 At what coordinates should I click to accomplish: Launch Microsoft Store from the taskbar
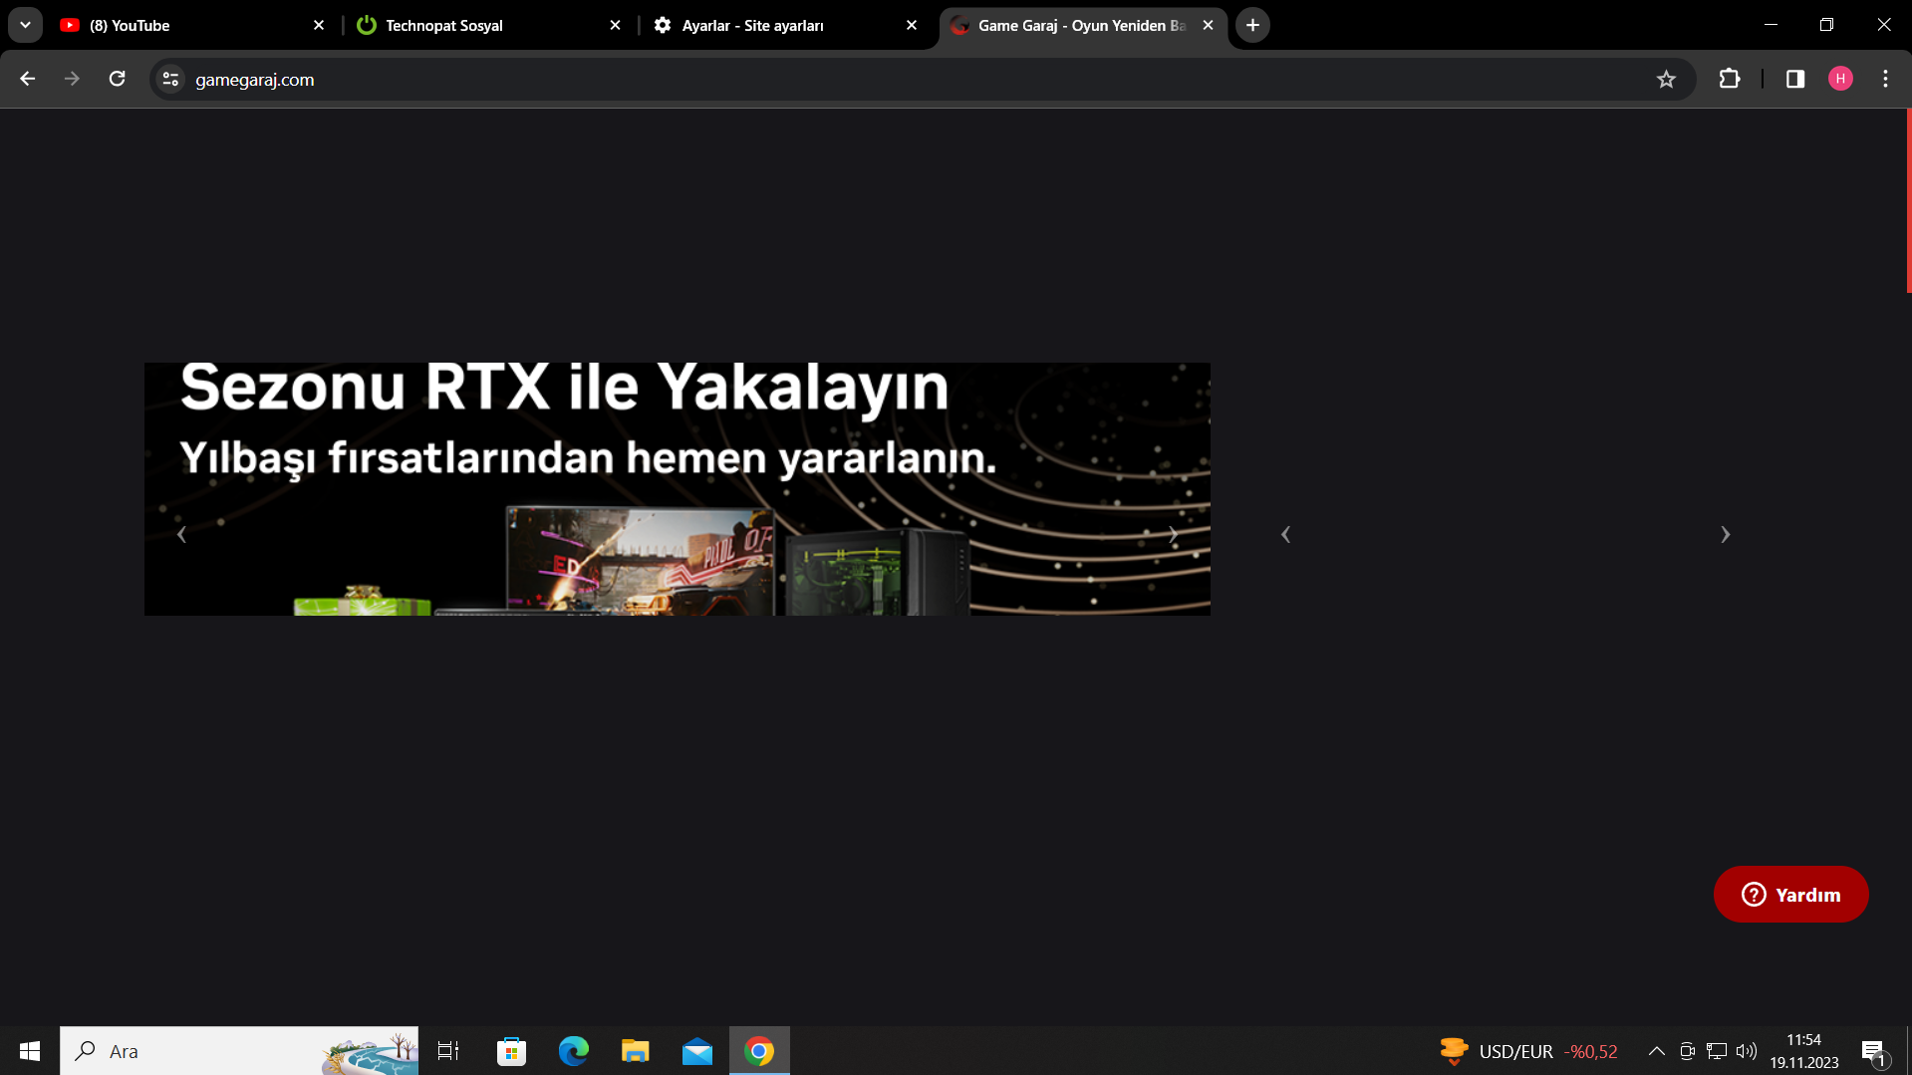pos(511,1051)
